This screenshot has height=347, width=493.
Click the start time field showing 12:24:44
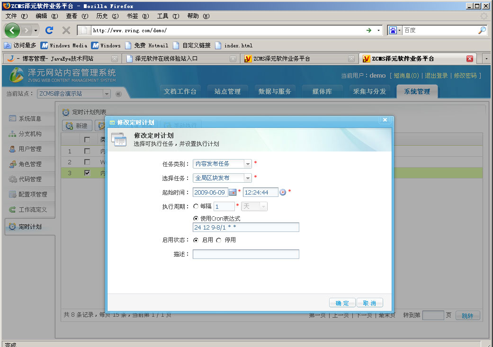(260, 192)
